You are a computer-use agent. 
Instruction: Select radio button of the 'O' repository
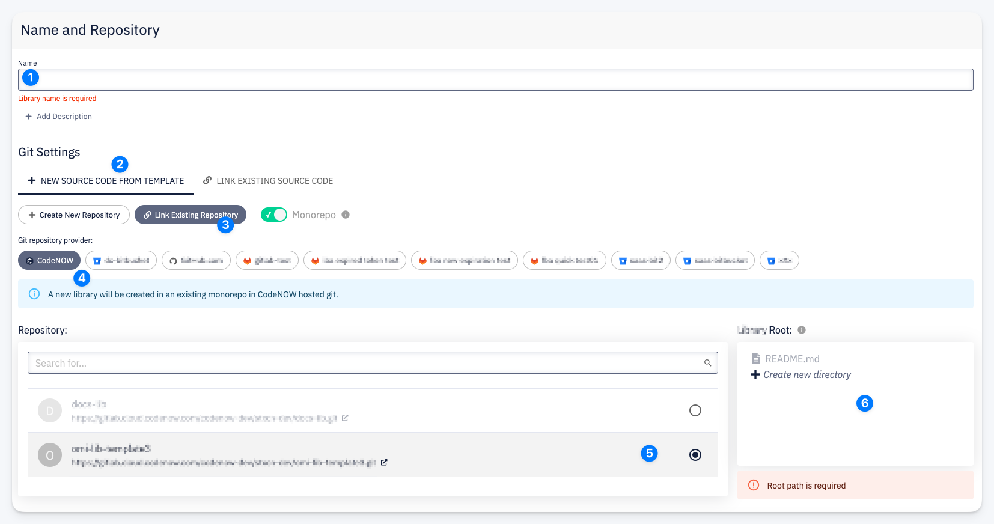(x=695, y=455)
